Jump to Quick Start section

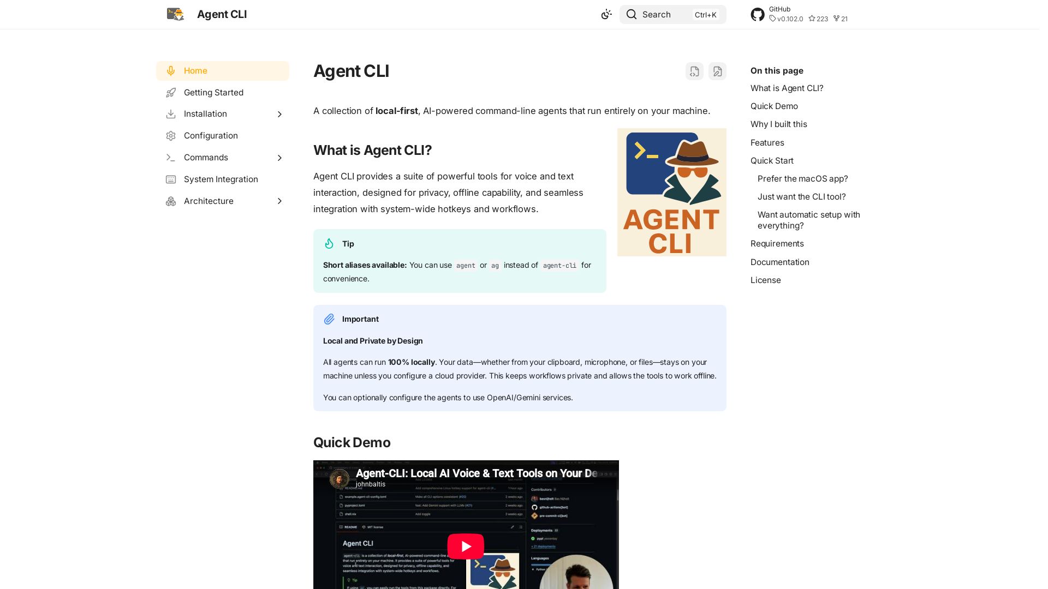[x=772, y=161]
